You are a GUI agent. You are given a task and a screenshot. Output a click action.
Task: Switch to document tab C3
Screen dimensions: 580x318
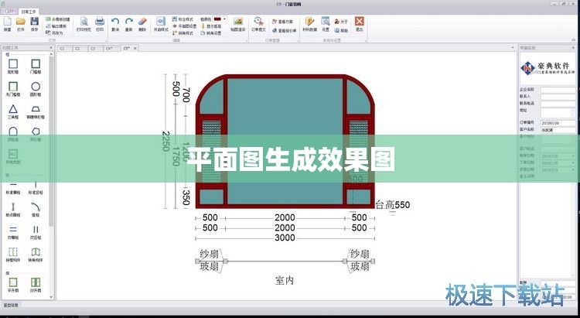tap(94, 49)
